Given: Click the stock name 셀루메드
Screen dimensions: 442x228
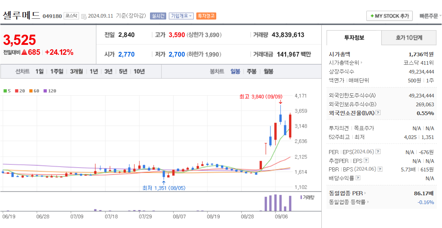Looking at the screenshot, I should 21,15.
